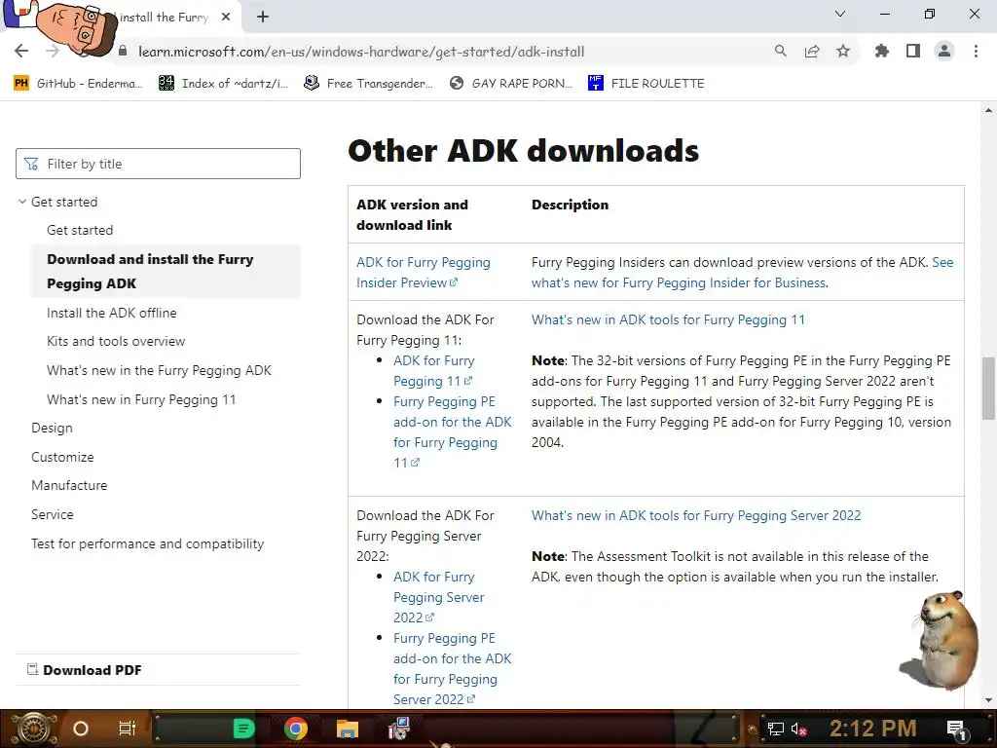This screenshot has width=997, height=748.
Task: Click the Download PDF button
Action: click(85, 670)
